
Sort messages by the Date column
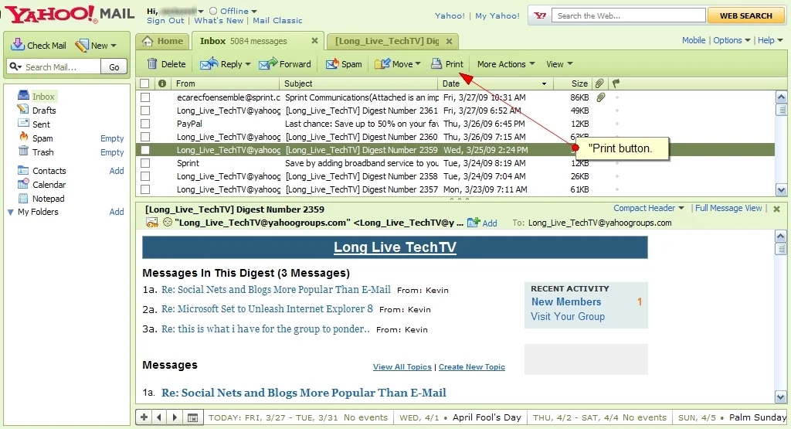coord(495,83)
